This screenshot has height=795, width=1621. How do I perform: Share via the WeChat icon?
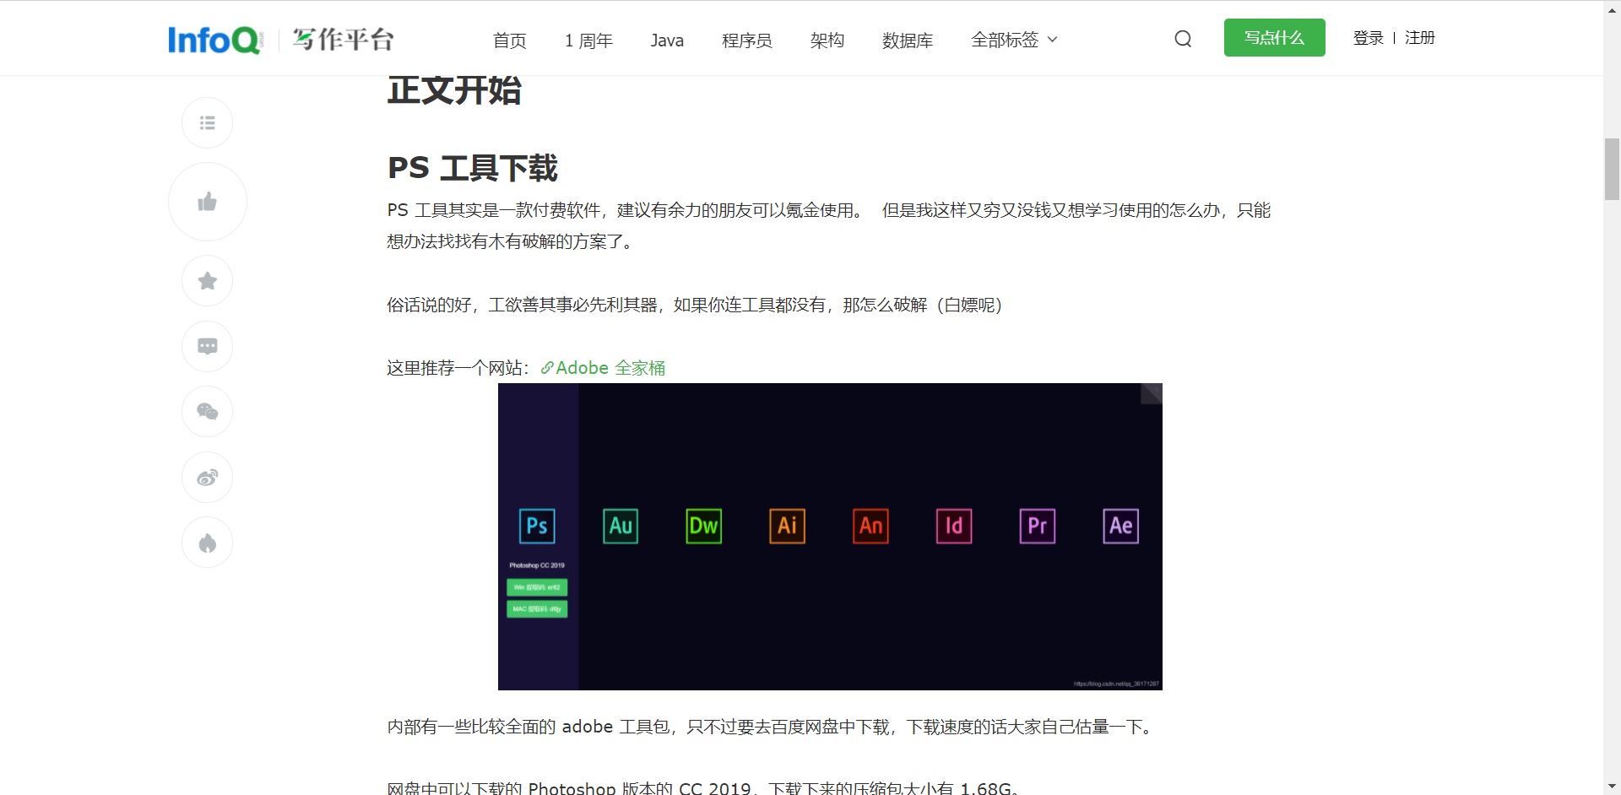pyautogui.click(x=207, y=412)
